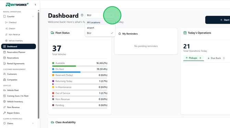The image size is (230, 128).
Task: Open Coming Soon / In-Fleet page
Action: point(18,96)
